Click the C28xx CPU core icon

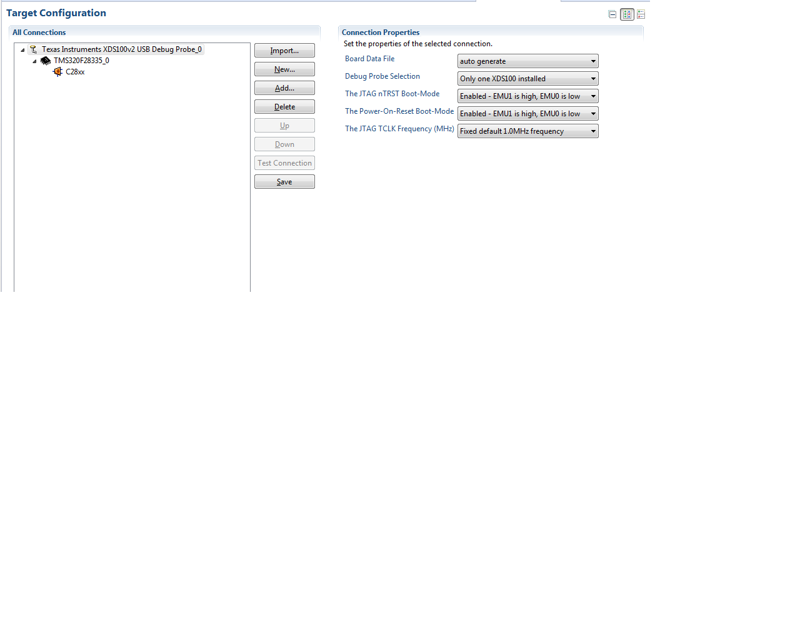[x=57, y=72]
